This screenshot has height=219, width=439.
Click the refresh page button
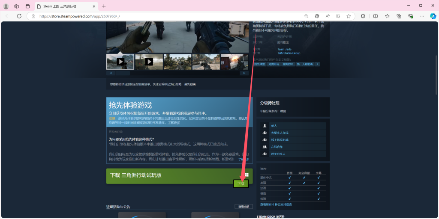(19, 16)
